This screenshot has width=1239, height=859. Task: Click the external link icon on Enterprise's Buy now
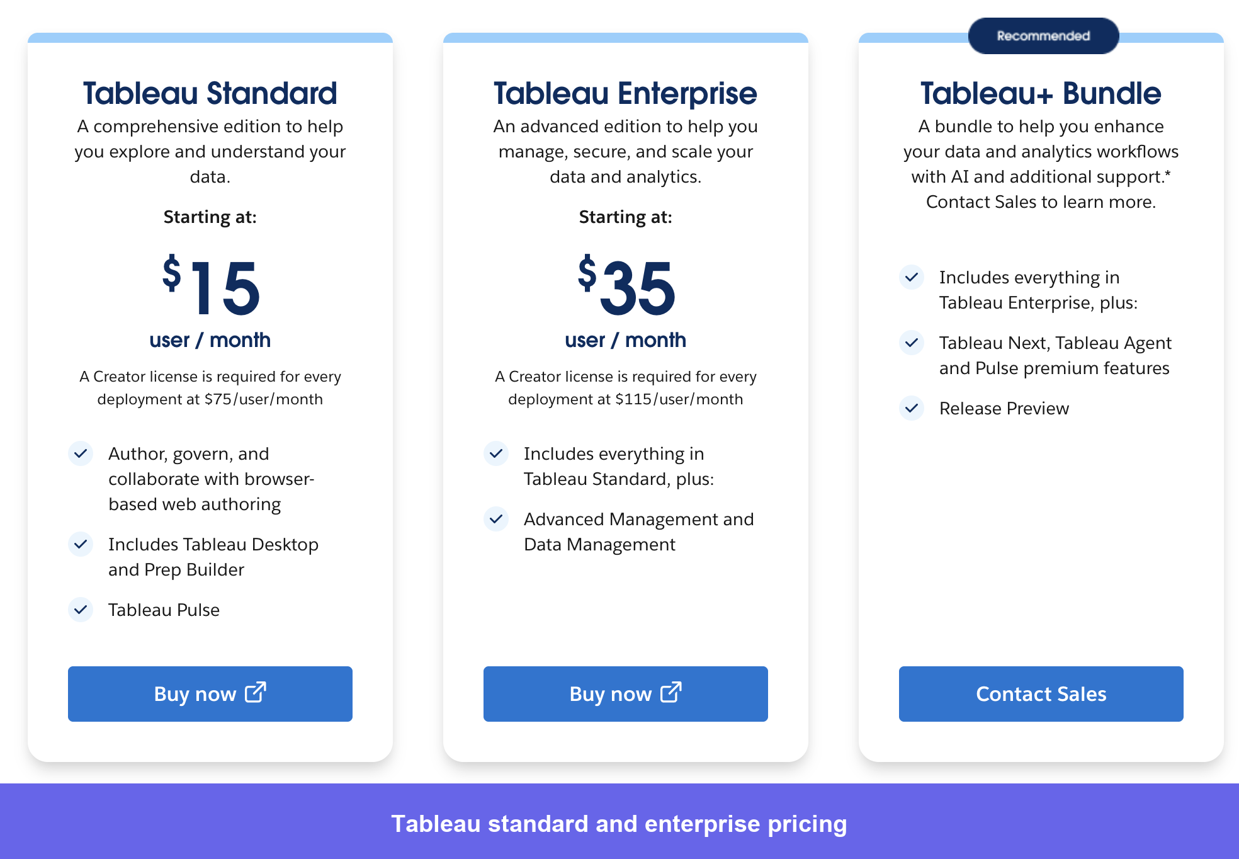pyautogui.click(x=670, y=693)
